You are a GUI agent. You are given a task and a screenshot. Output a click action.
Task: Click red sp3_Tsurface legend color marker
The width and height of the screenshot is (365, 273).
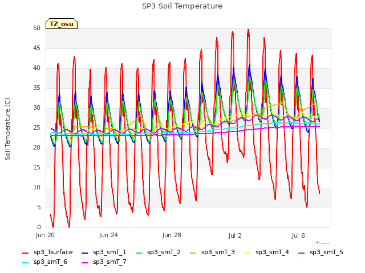pyautogui.click(x=25, y=253)
